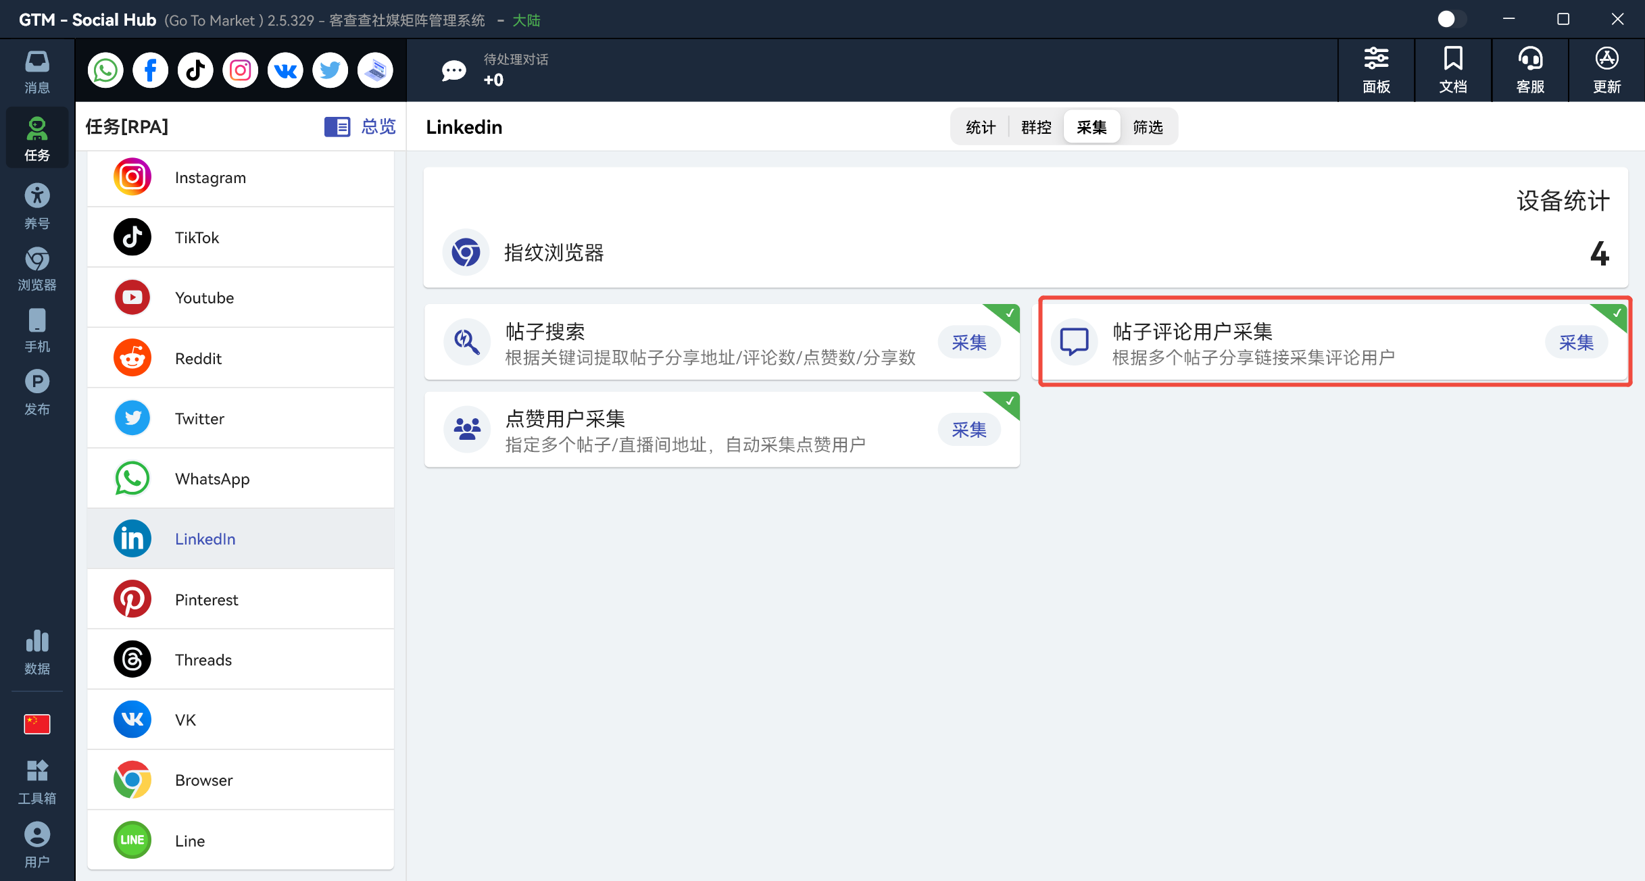Select LinkedIn in the task list
This screenshot has height=881, width=1645.
[241, 538]
